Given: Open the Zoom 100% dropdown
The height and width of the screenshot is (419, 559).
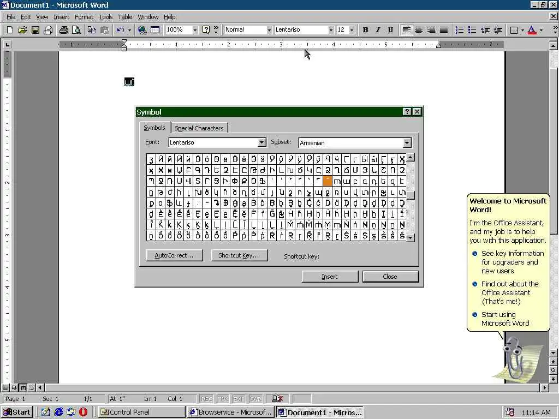Looking at the screenshot, I should coord(195,30).
